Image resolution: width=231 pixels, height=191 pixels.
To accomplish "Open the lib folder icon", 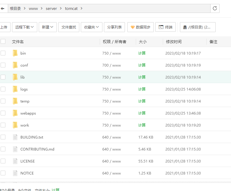I will tap(15, 77).
